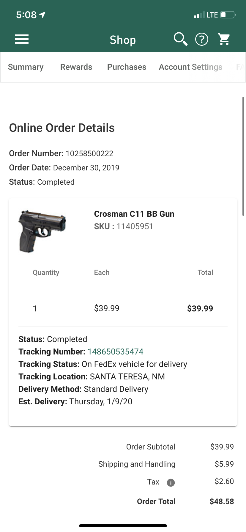Tap the help question mark icon

click(202, 39)
